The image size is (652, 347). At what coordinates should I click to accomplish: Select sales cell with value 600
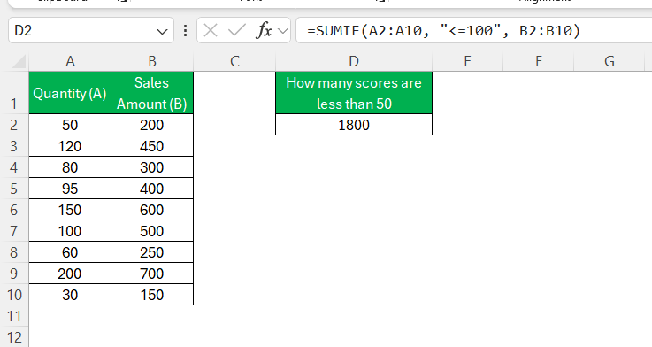152,209
